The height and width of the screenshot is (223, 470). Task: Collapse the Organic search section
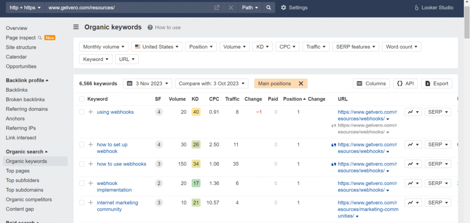click(27, 152)
